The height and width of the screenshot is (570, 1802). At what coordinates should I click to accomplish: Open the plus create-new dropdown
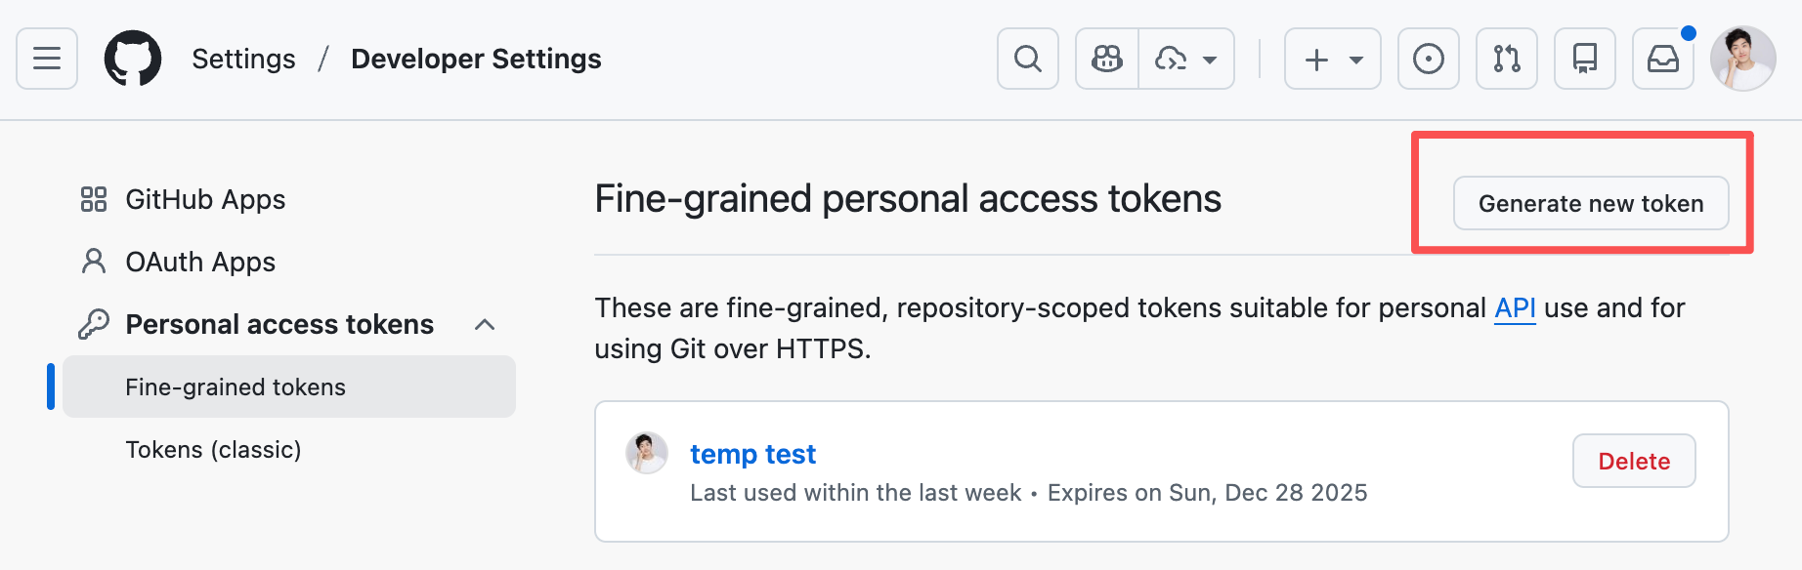[1332, 59]
